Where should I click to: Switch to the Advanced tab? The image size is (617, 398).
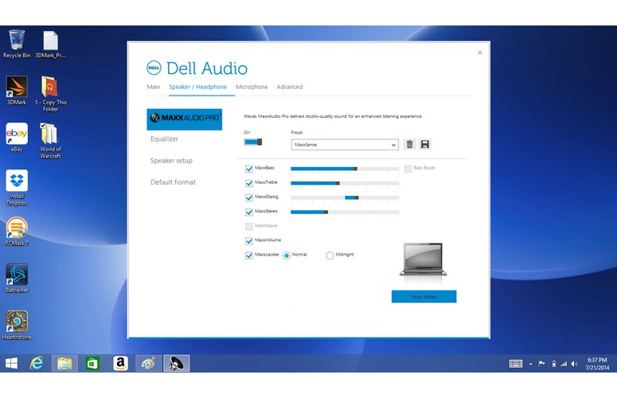[x=290, y=87]
